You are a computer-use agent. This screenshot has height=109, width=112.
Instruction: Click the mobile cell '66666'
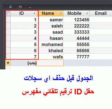77,51
